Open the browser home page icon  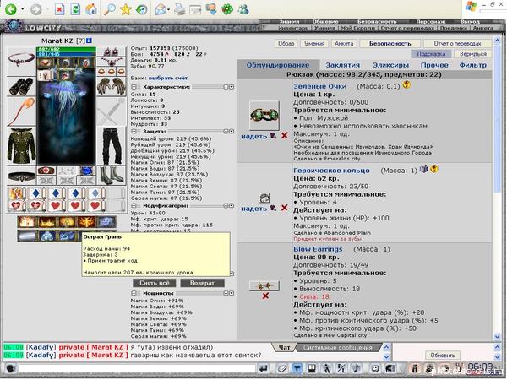[91, 9]
